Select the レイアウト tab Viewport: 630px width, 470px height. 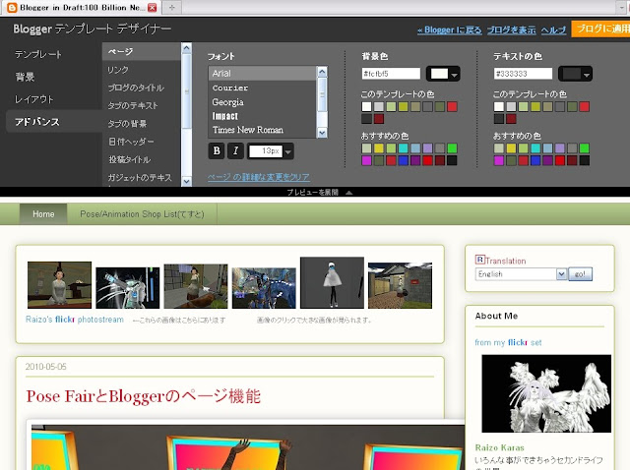(34, 99)
